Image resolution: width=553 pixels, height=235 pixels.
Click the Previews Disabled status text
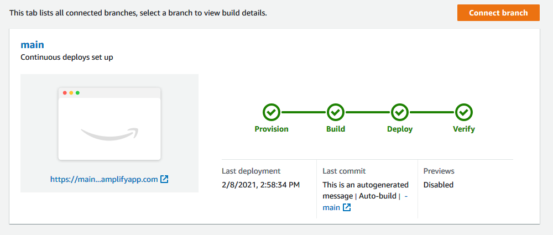coord(439,185)
